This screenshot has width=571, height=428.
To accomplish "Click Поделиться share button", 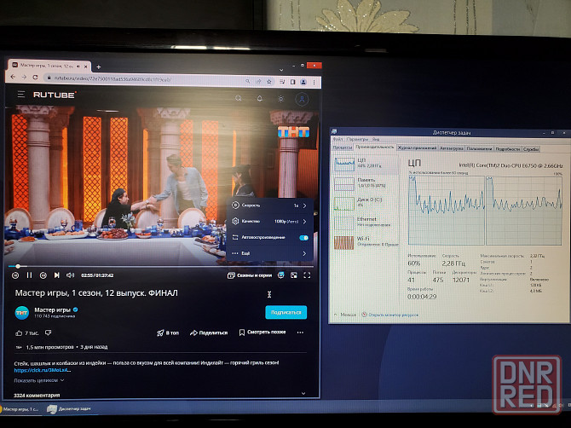I will (209, 333).
